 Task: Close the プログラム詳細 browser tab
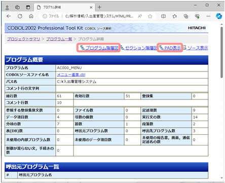(91, 8)
